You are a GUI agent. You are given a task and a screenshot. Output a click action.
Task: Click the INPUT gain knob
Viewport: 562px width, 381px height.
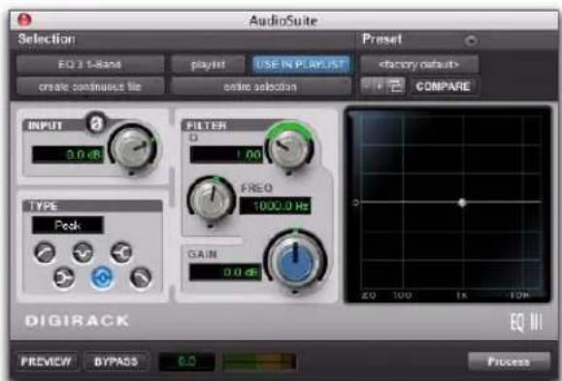[x=133, y=148]
